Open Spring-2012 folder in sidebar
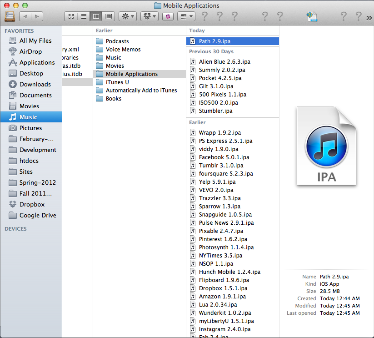This screenshot has height=338, width=374. [31, 182]
